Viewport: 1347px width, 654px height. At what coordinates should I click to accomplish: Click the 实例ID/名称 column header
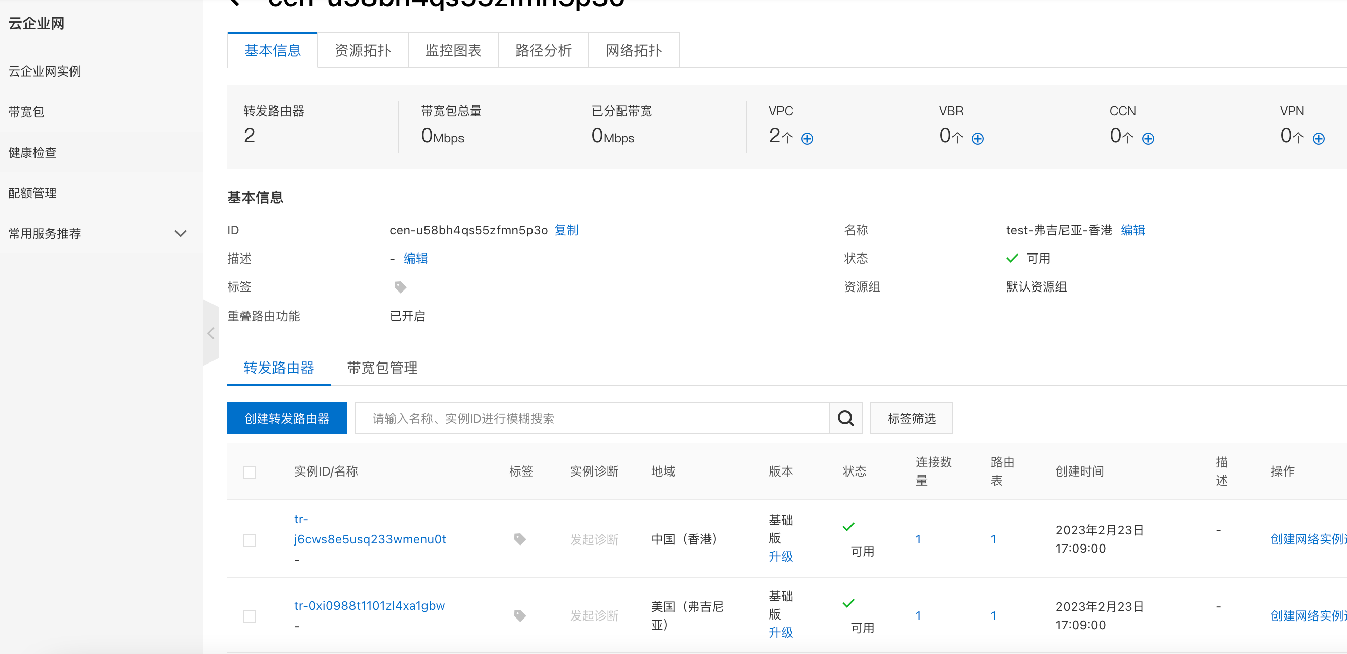[x=326, y=471]
